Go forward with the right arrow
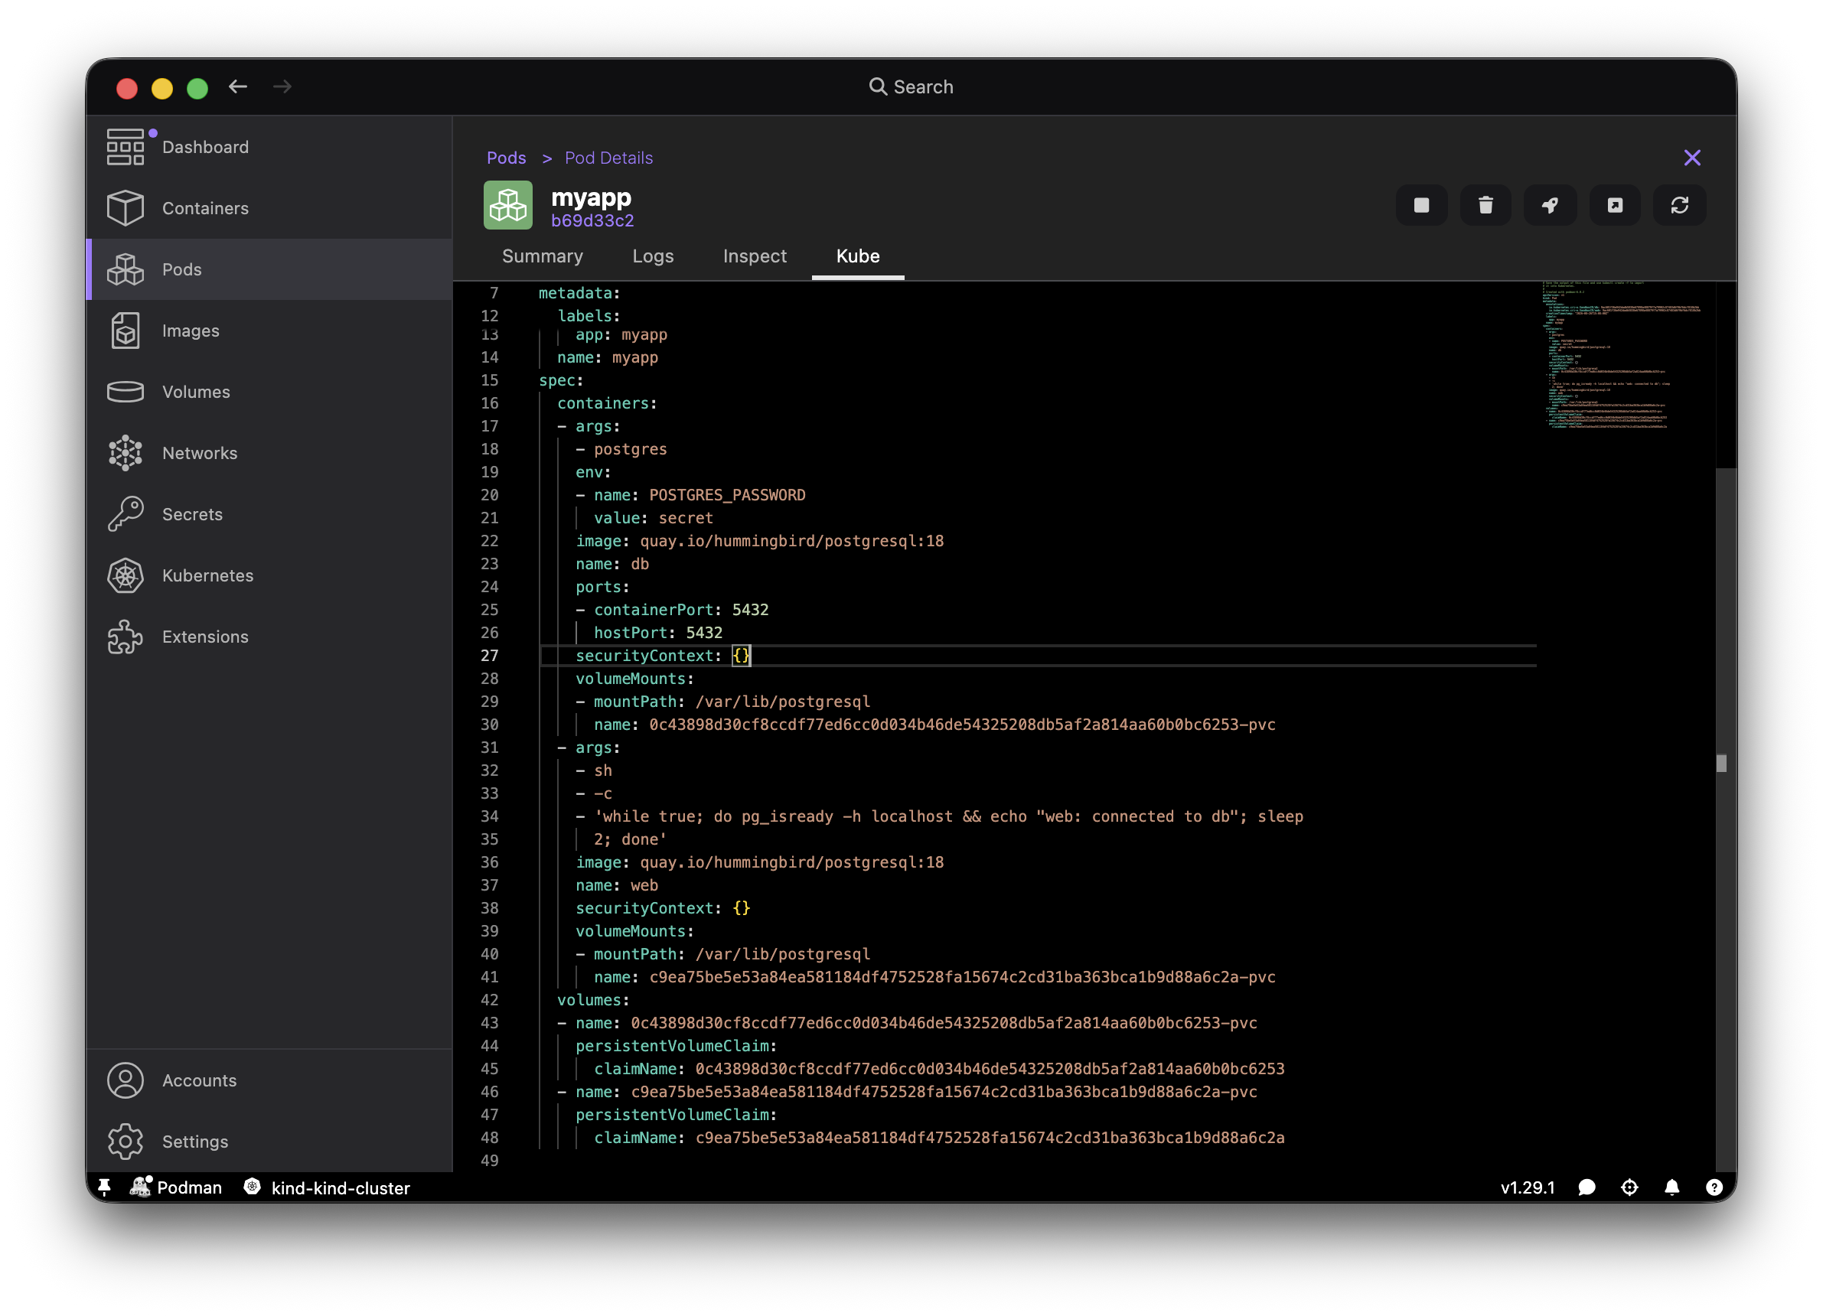Image resolution: width=1823 pixels, height=1316 pixels. pos(282,86)
